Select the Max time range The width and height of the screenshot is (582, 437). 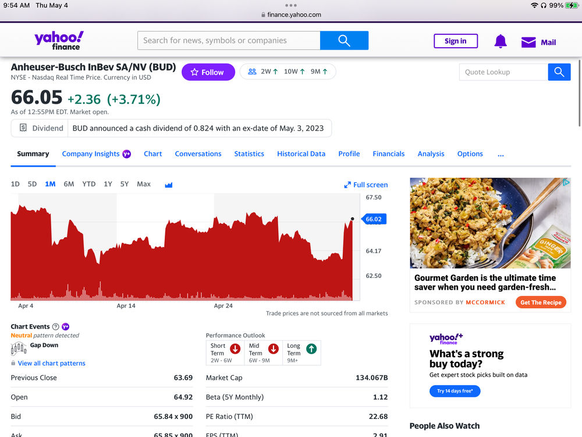[x=143, y=184]
